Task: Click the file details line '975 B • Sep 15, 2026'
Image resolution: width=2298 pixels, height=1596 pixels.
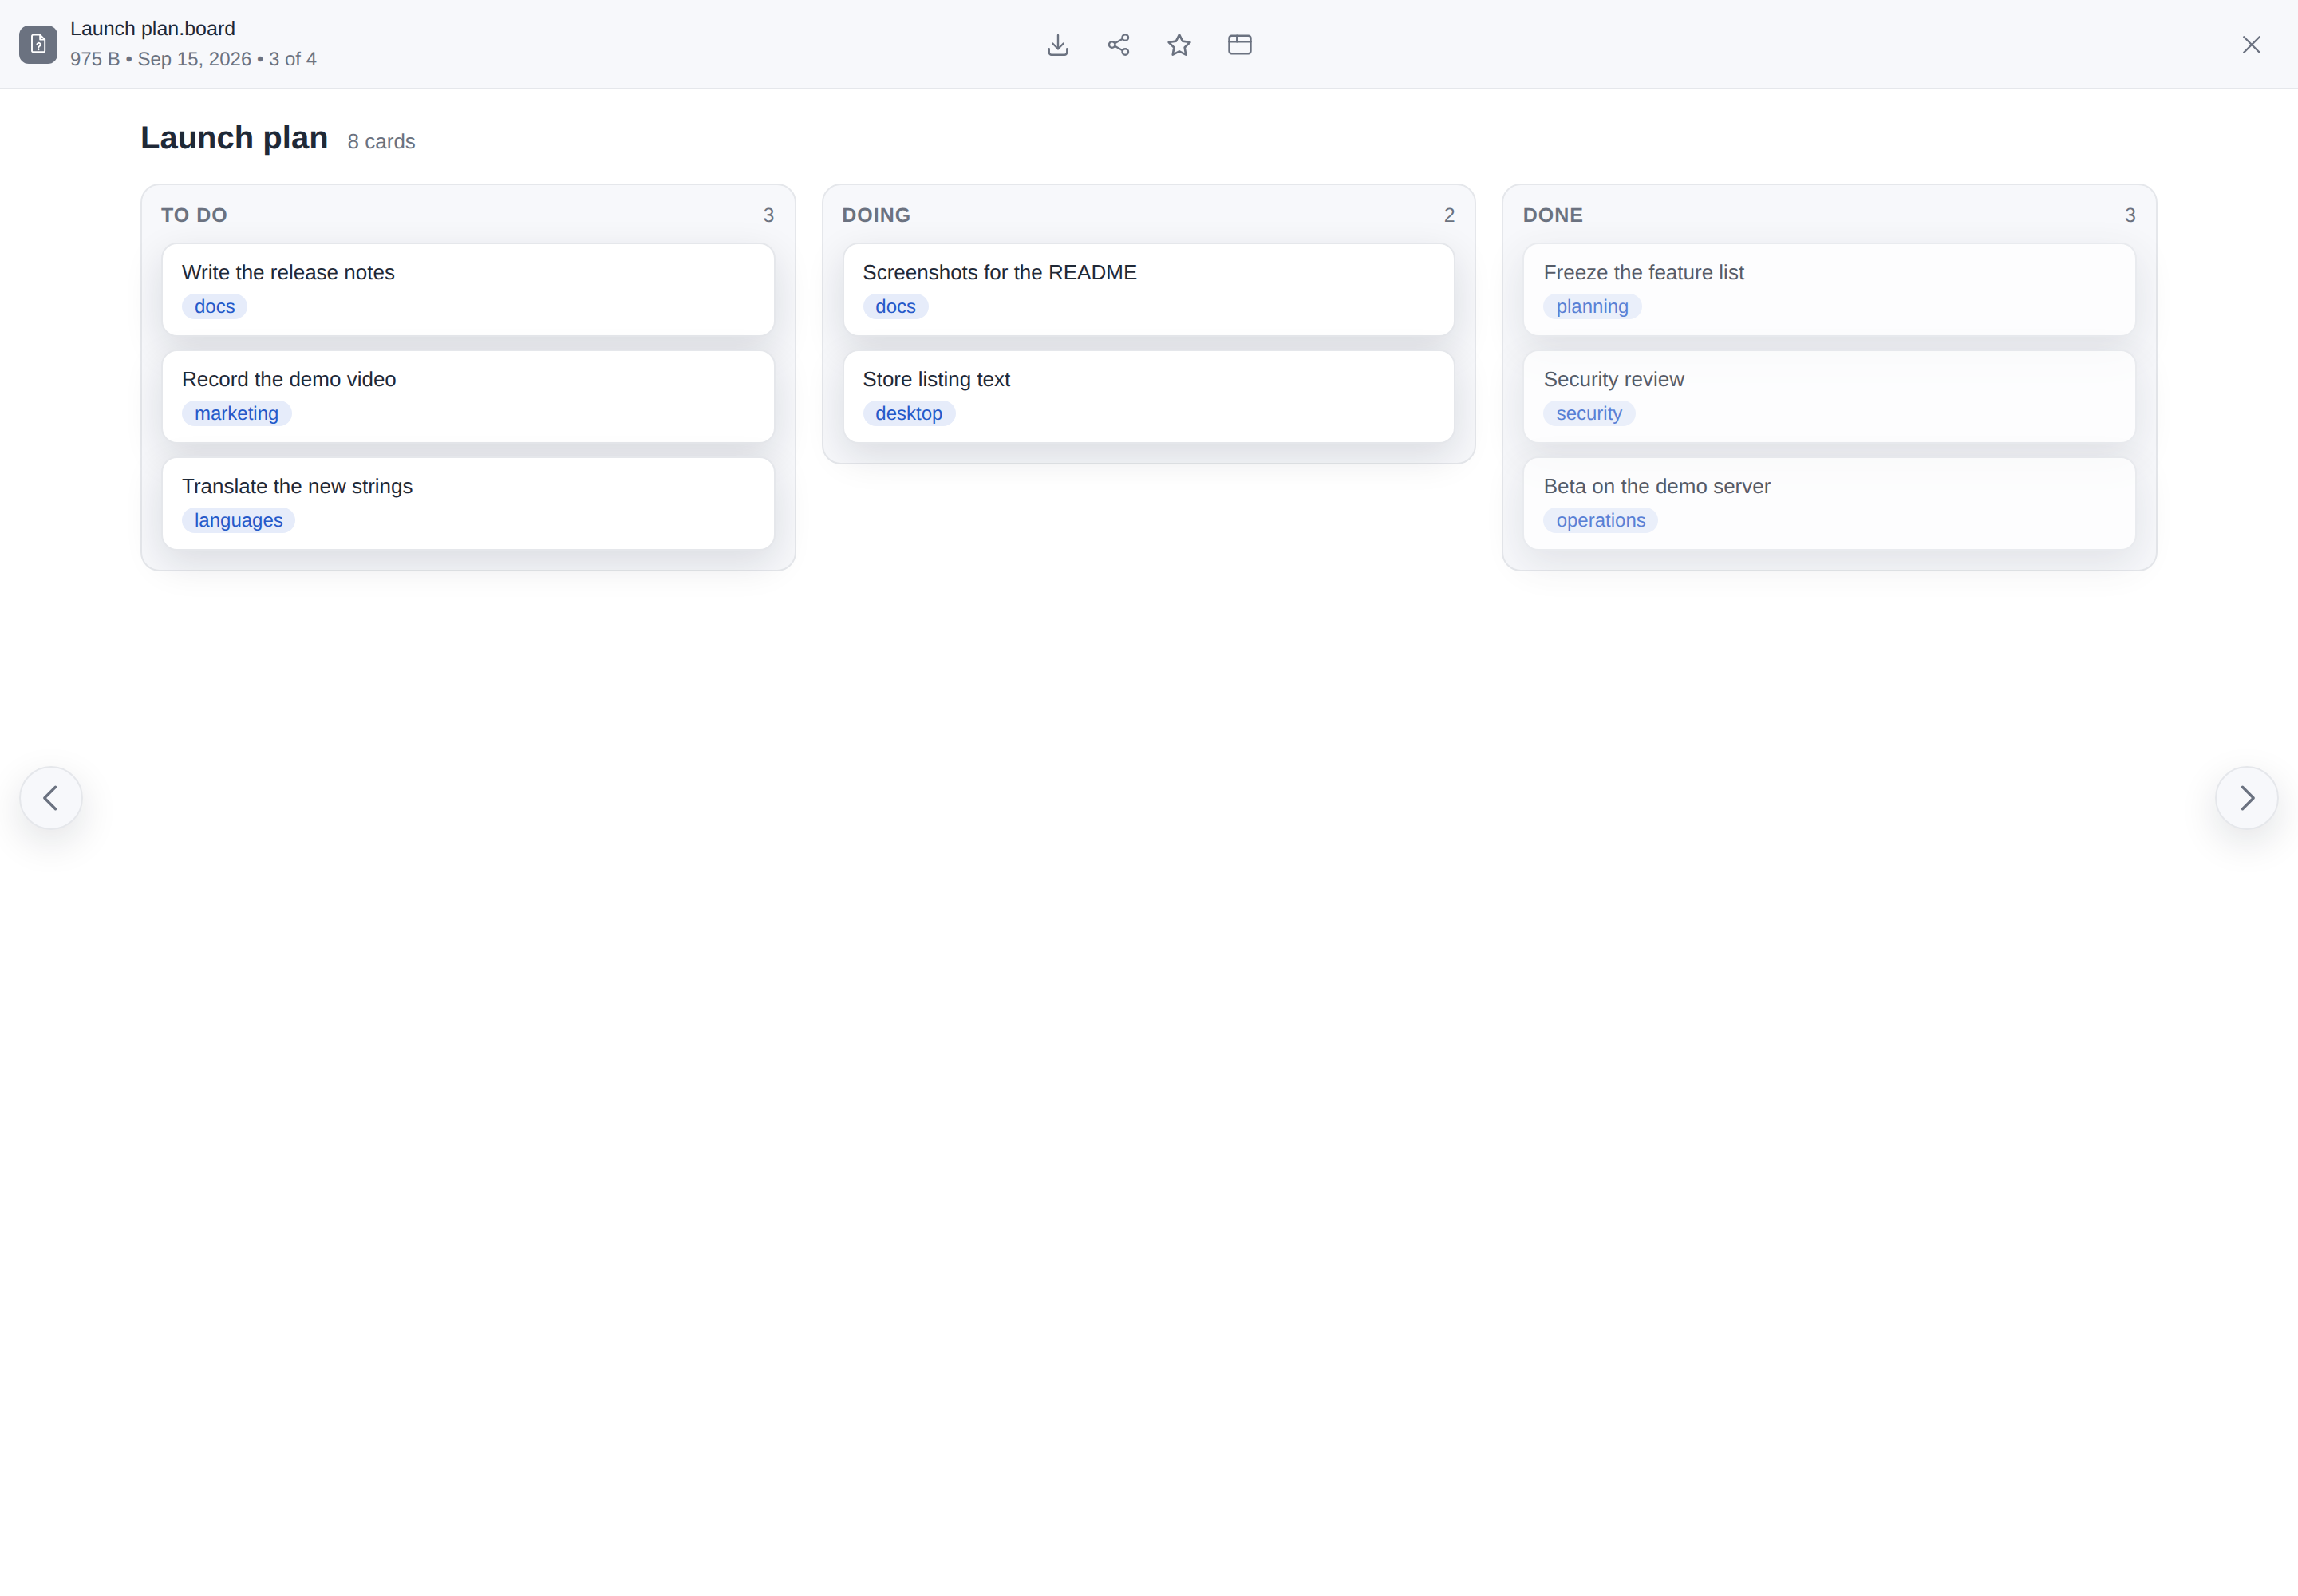Action: 160,59
